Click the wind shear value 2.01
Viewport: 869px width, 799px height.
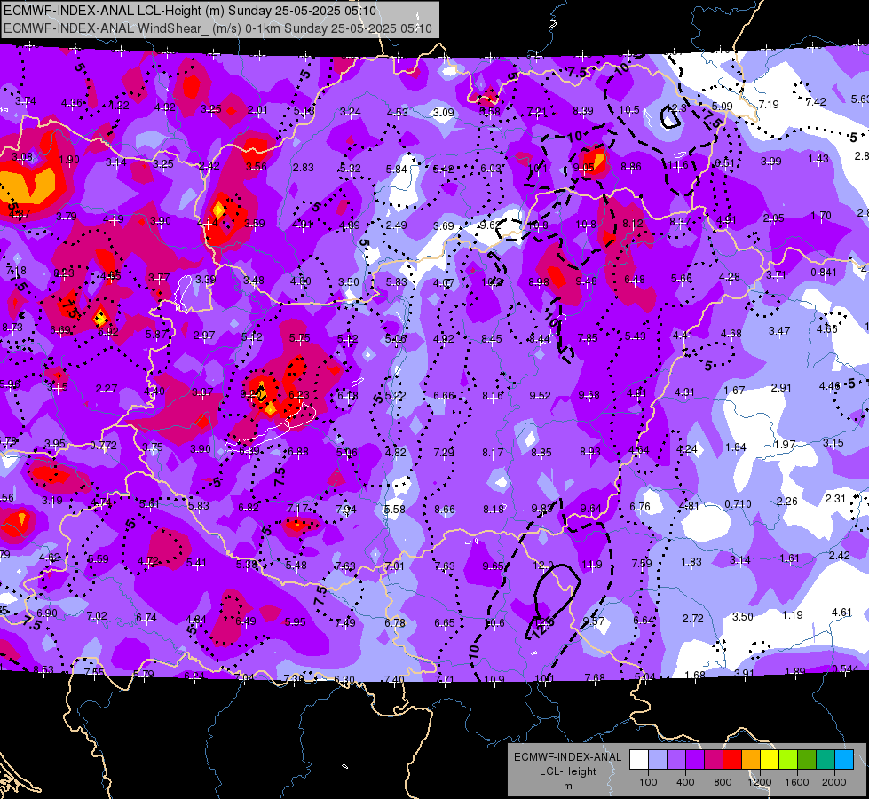click(x=257, y=110)
